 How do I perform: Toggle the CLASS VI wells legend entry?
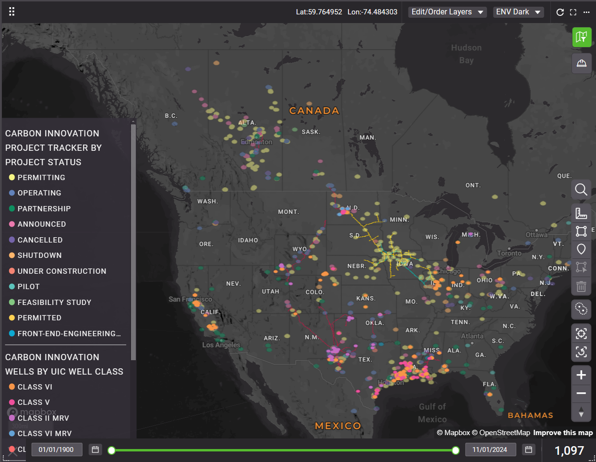[35, 387]
